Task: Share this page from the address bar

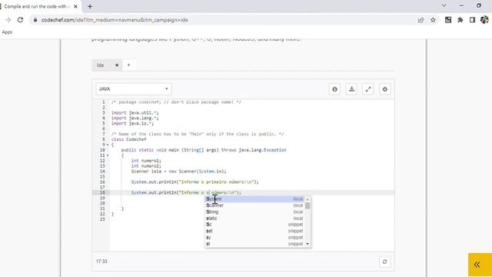Action: pyautogui.click(x=421, y=20)
